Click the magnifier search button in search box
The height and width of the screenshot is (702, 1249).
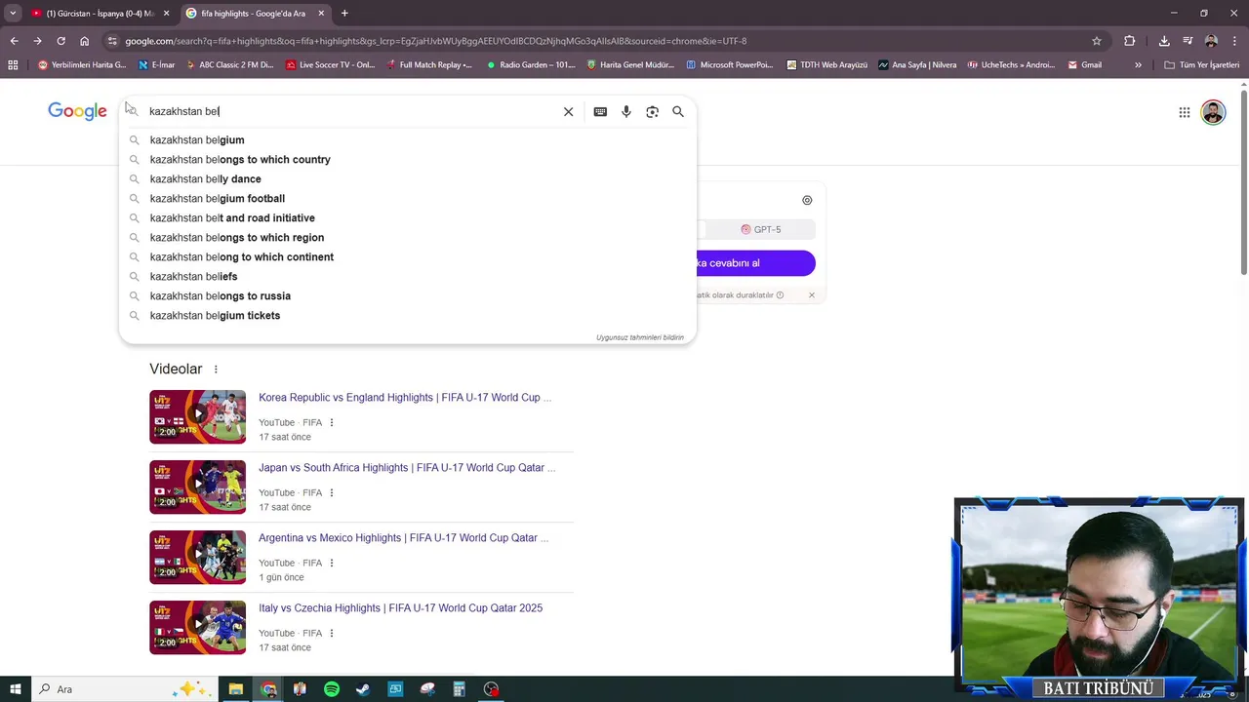[678, 111]
